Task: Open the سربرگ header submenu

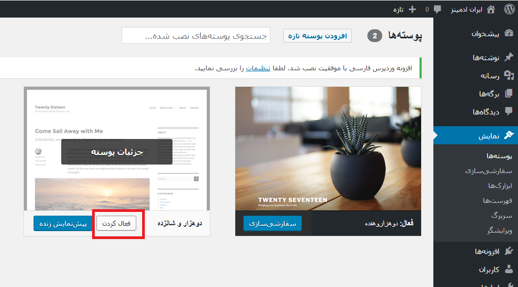Action: pyautogui.click(x=501, y=216)
